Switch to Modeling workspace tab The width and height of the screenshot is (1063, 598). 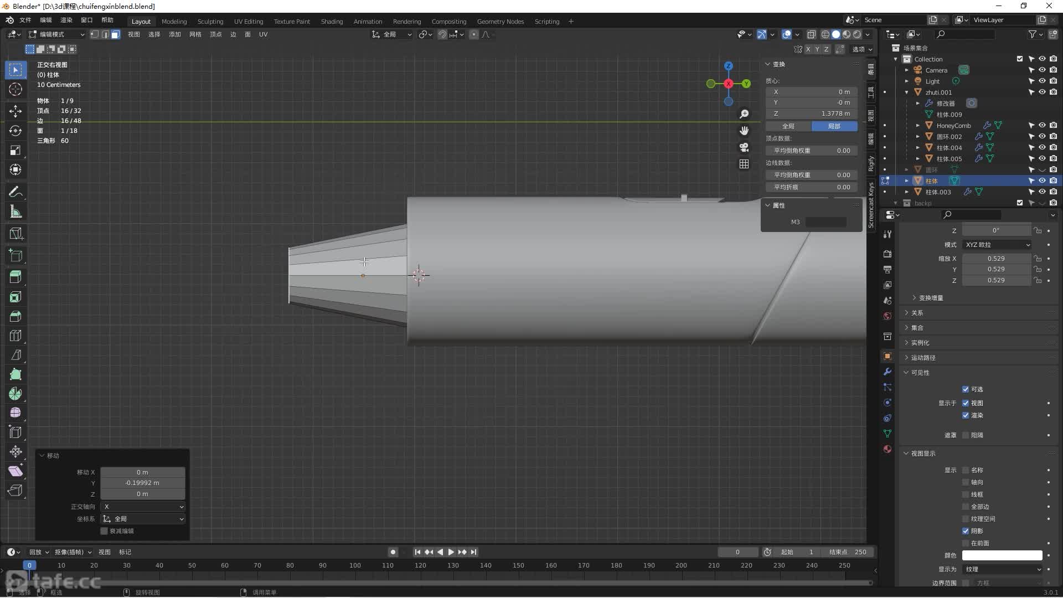(x=174, y=22)
